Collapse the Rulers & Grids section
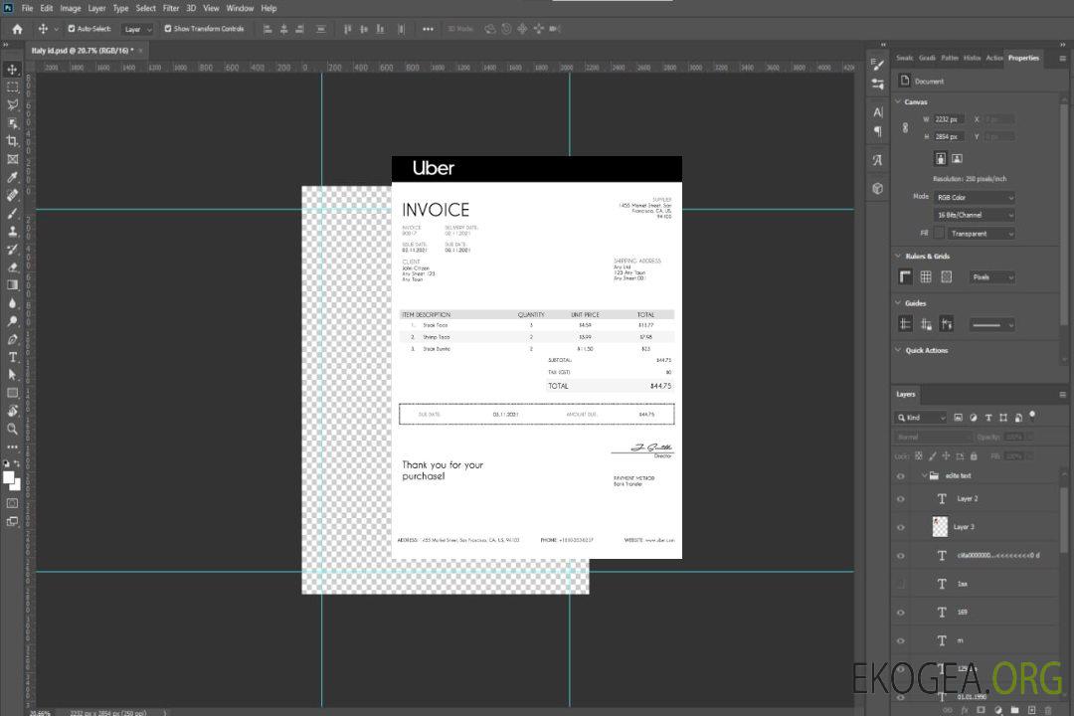 click(898, 256)
